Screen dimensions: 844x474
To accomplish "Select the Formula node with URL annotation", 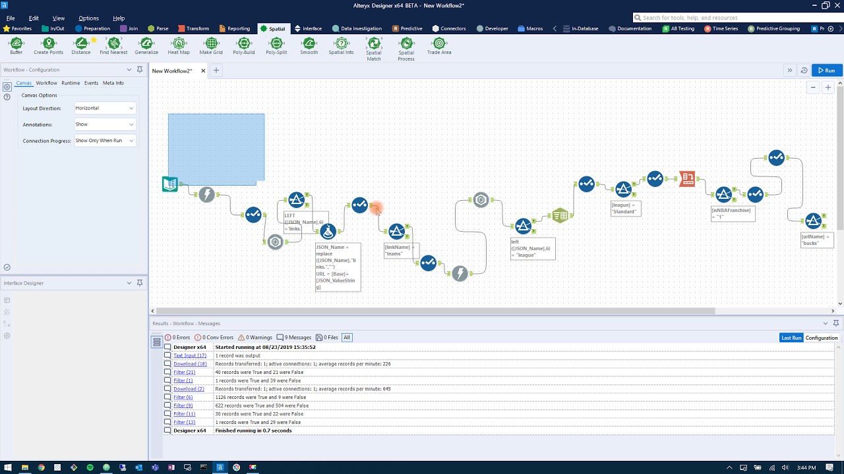I will [x=328, y=232].
